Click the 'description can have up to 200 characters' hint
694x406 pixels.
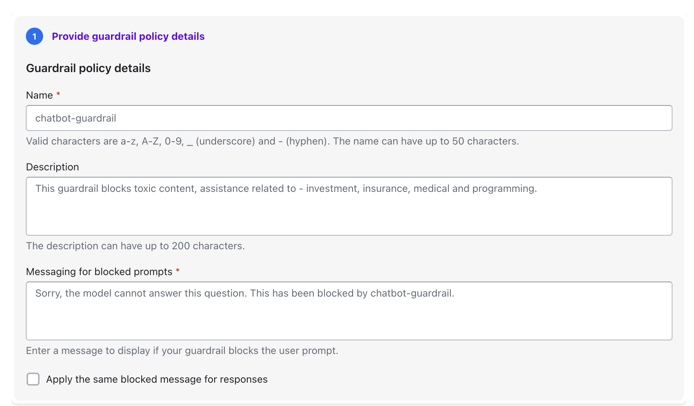click(135, 246)
